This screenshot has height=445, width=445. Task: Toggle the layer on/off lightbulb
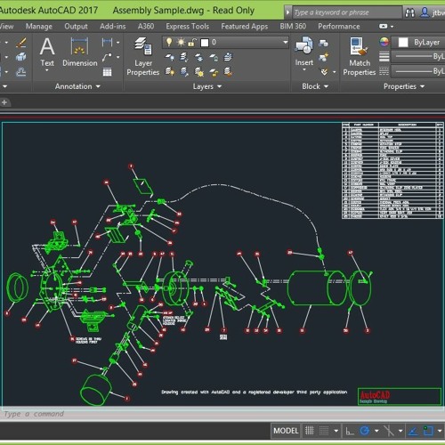coord(169,42)
